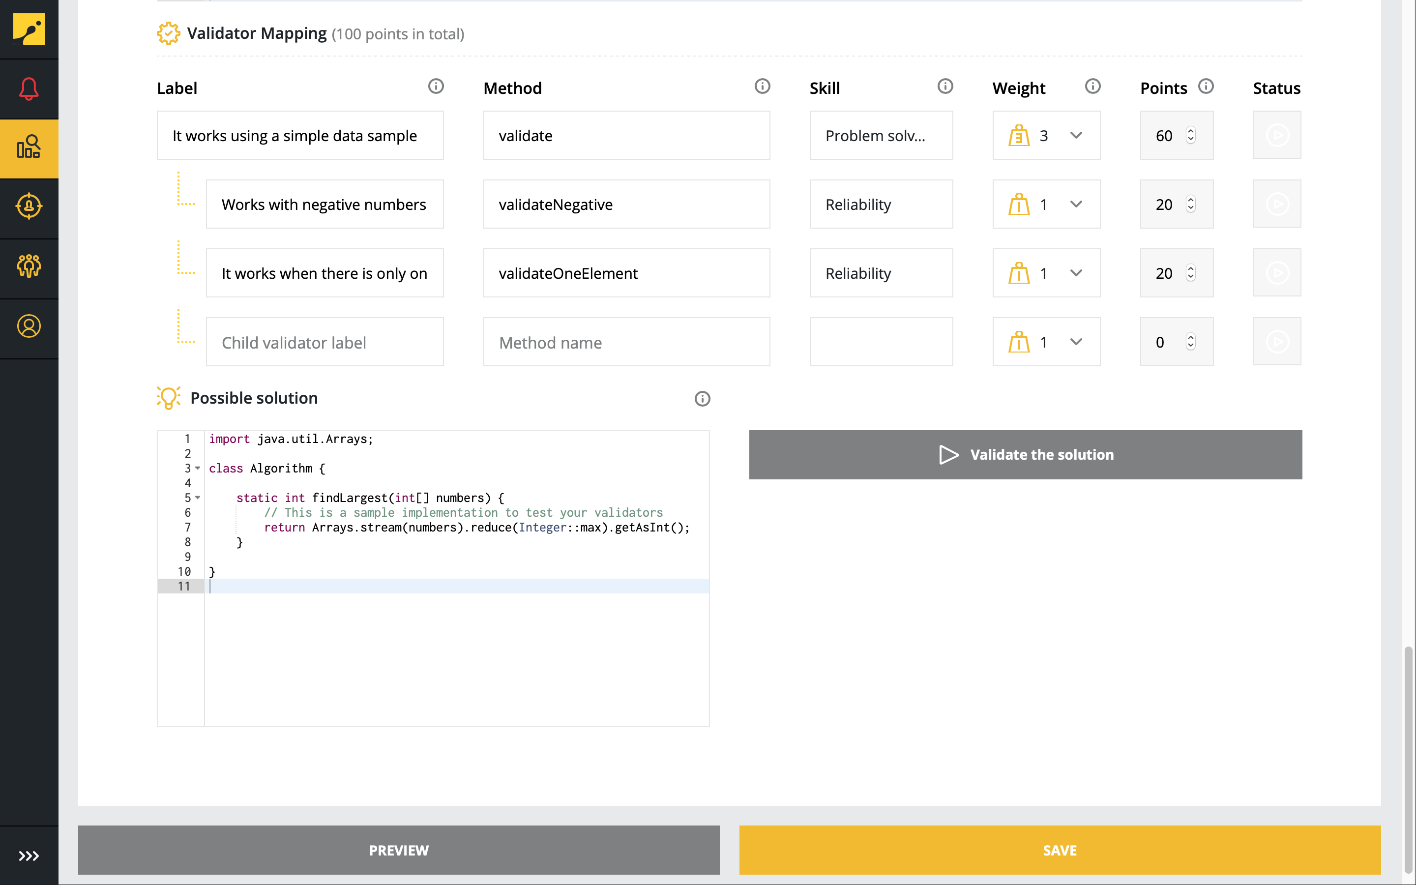The image size is (1416, 885).
Task: Click the weight scale icon for validate row
Action: [1019, 136]
